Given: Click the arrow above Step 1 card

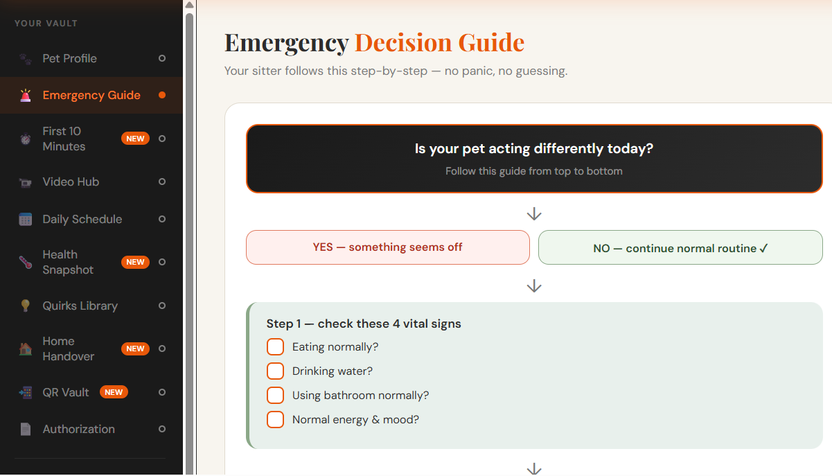Looking at the screenshot, I should (533, 285).
